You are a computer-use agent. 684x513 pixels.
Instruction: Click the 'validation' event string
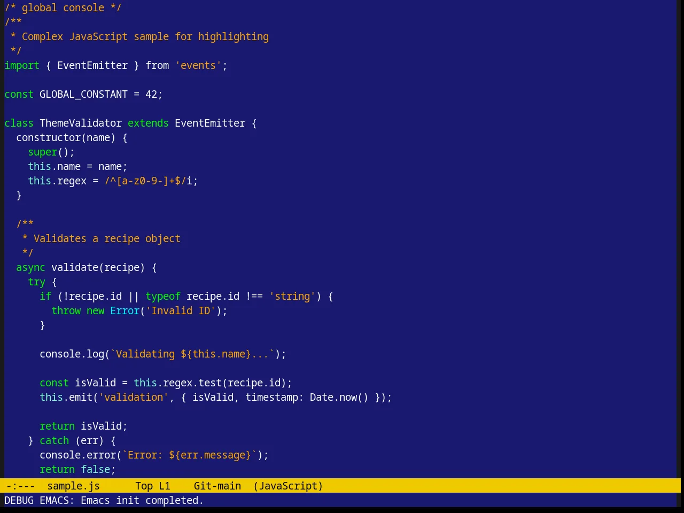pos(134,397)
